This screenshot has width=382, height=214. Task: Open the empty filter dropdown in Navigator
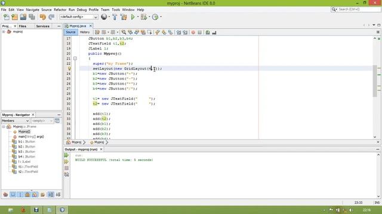point(42,121)
